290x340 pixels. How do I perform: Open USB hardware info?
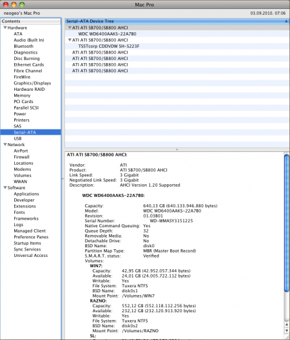pyautogui.click(x=17, y=138)
